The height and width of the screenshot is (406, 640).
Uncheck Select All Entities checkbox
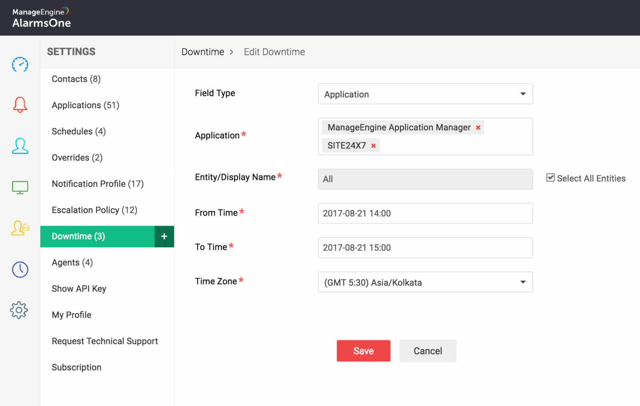point(550,178)
